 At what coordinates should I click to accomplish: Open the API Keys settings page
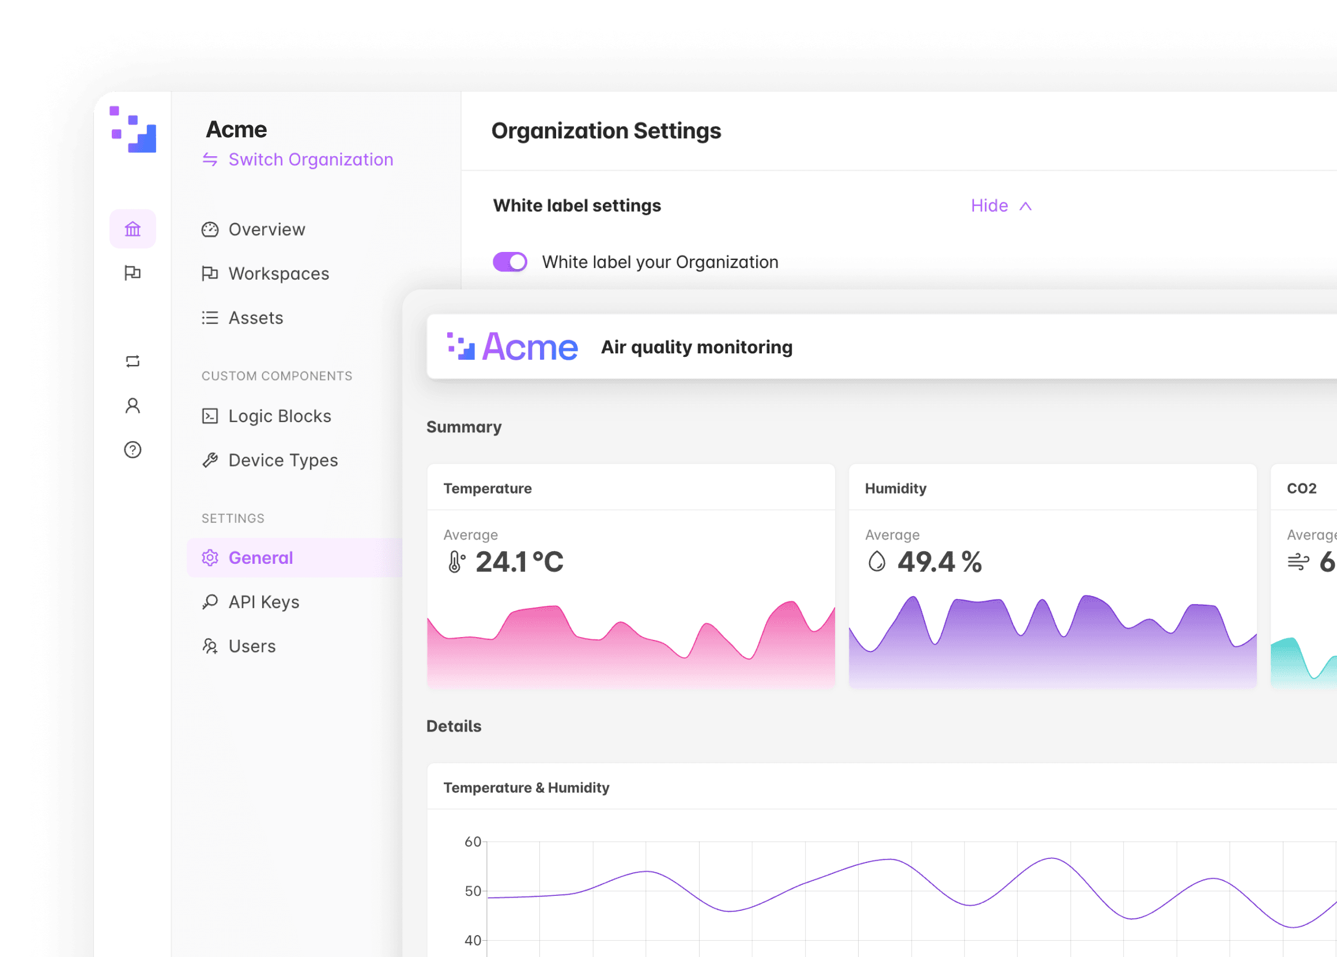coord(263,602)
